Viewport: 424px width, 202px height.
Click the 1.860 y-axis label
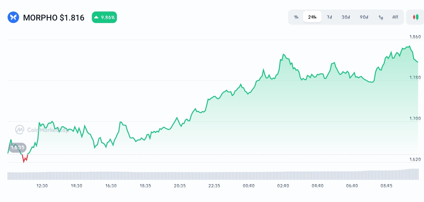(415, 37)
